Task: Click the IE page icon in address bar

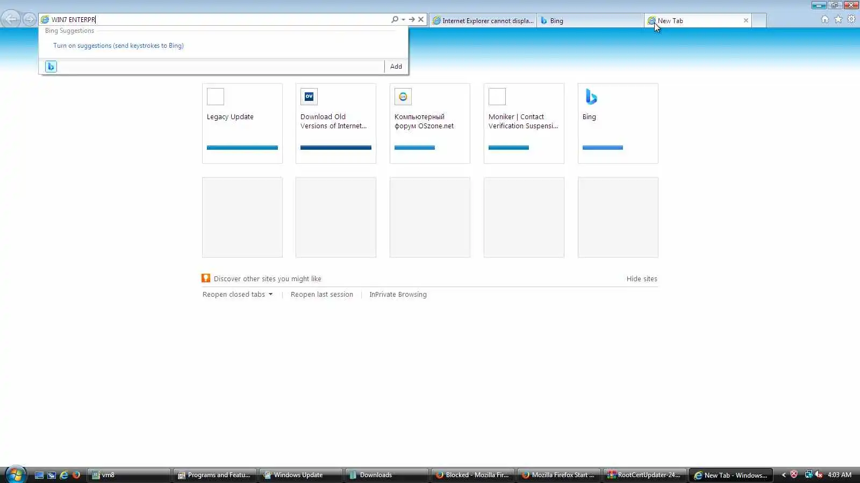Action: pyautogui.click(x=45, y=19)
